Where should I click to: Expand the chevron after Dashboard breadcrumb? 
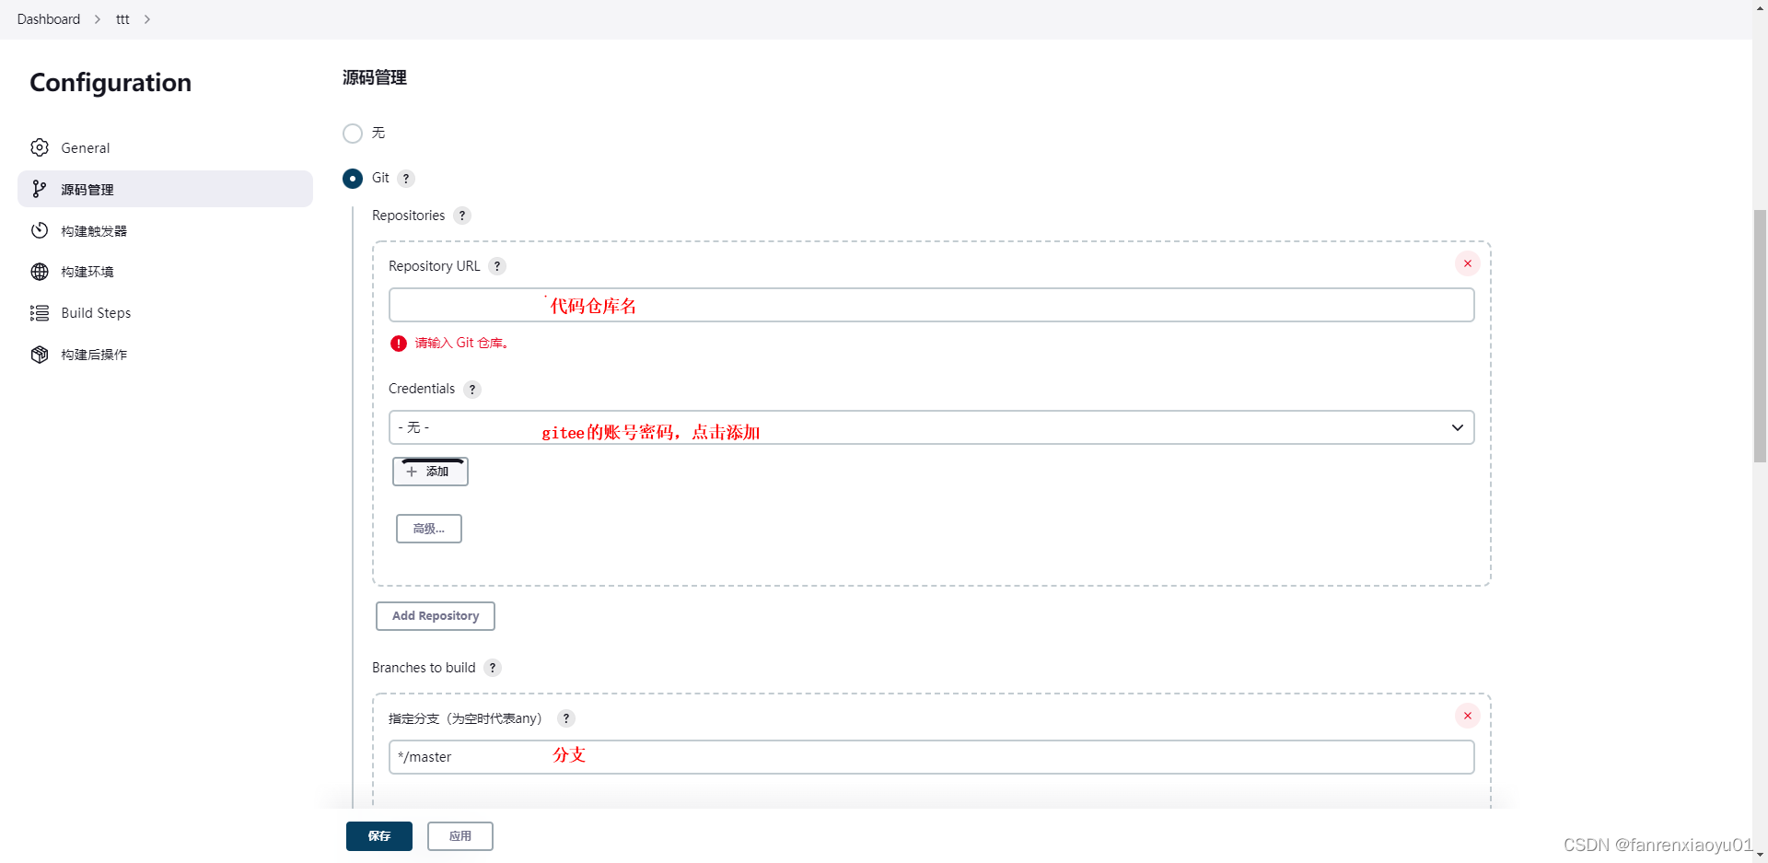tap(98, 19)
